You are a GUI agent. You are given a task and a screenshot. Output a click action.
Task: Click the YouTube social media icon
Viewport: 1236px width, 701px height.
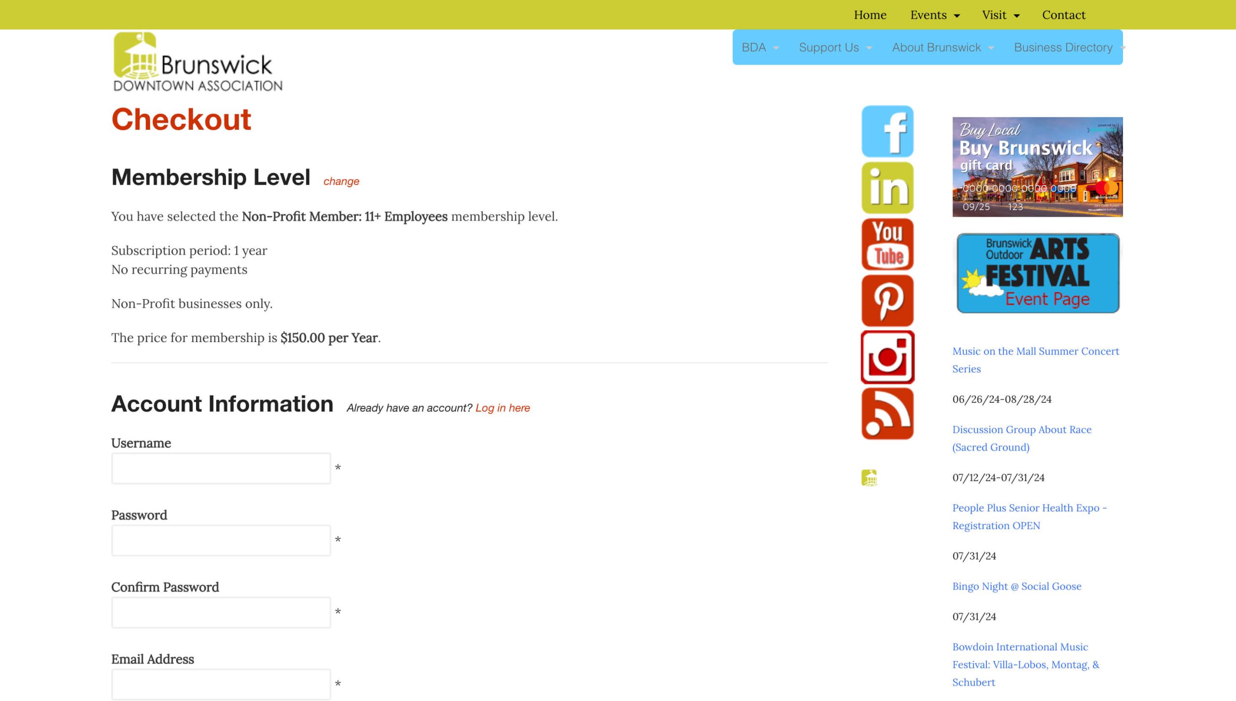click(887, 244)
